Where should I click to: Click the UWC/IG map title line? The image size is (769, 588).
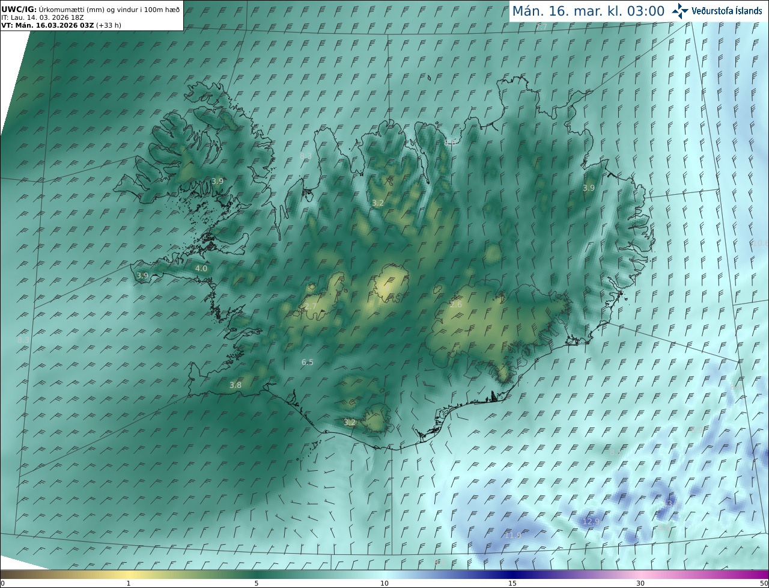click(x=91, y=9)
